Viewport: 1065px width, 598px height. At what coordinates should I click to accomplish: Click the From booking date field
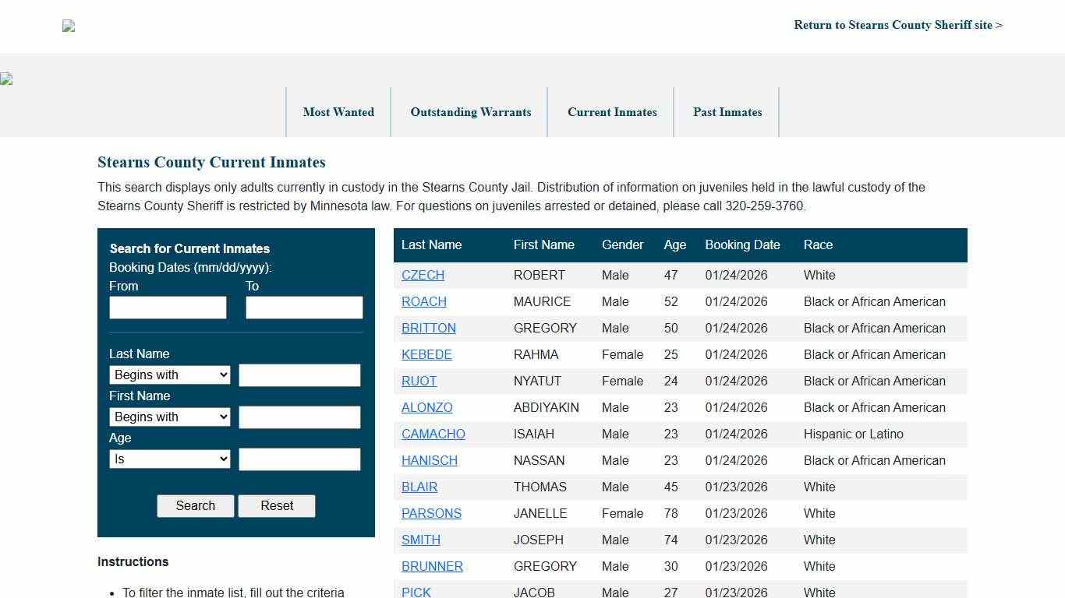tap(167, 307)
